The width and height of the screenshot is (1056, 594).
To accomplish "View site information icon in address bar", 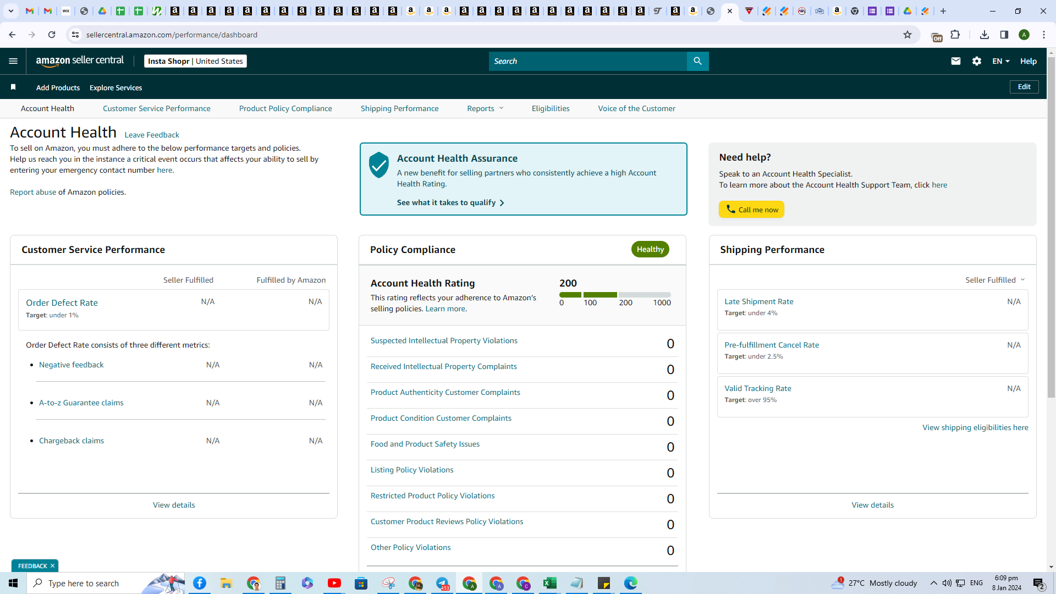I will click(x=75, y=35).
